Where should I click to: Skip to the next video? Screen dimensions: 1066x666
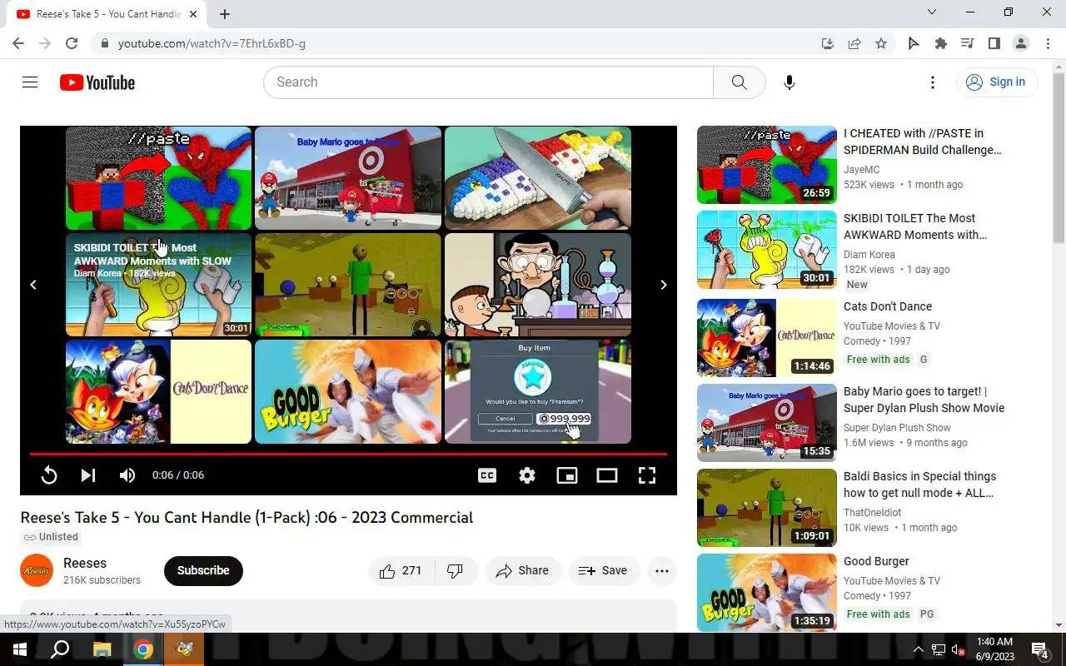[88, 475]
